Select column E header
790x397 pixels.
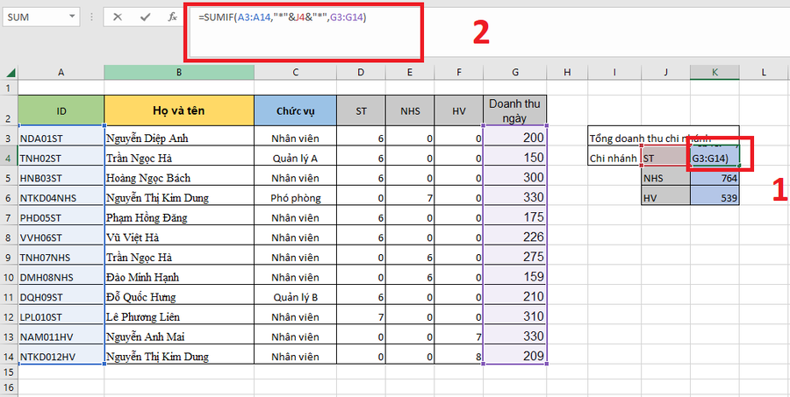point(410,73)
